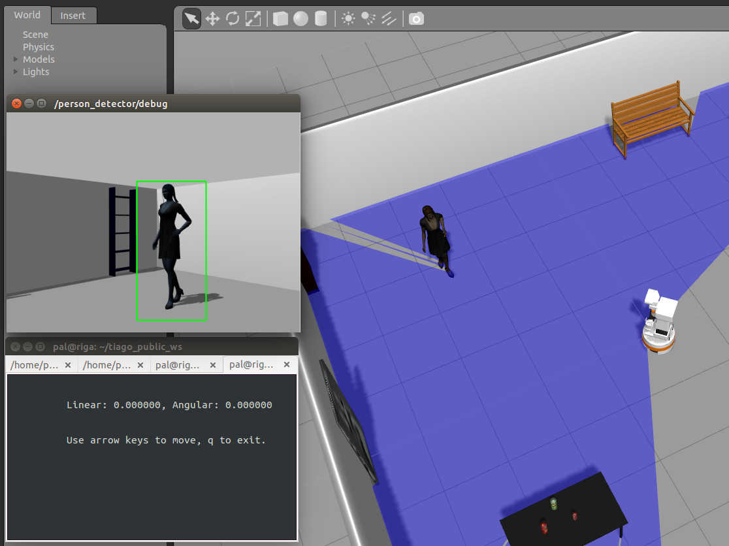Add a point light to scene
Image resolution: width=729 pixels, height=546 pixels.
click(348, 18)
